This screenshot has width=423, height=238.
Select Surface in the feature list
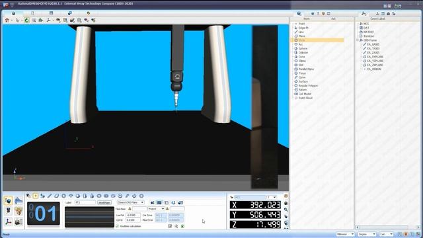pos(303,81)
